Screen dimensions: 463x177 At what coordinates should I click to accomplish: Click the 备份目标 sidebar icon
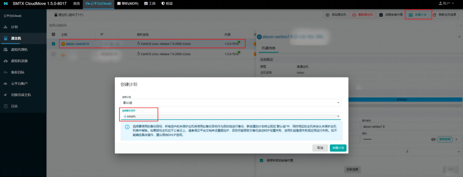(5, 72)
